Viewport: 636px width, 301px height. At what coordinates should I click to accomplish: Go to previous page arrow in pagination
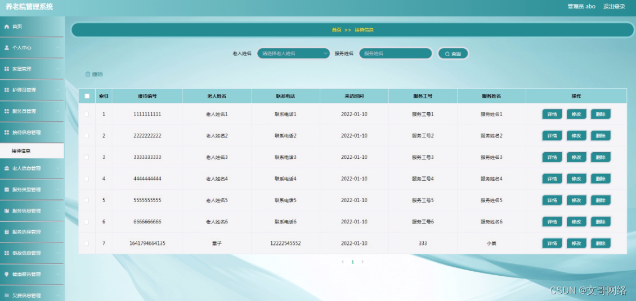point(343,262)
